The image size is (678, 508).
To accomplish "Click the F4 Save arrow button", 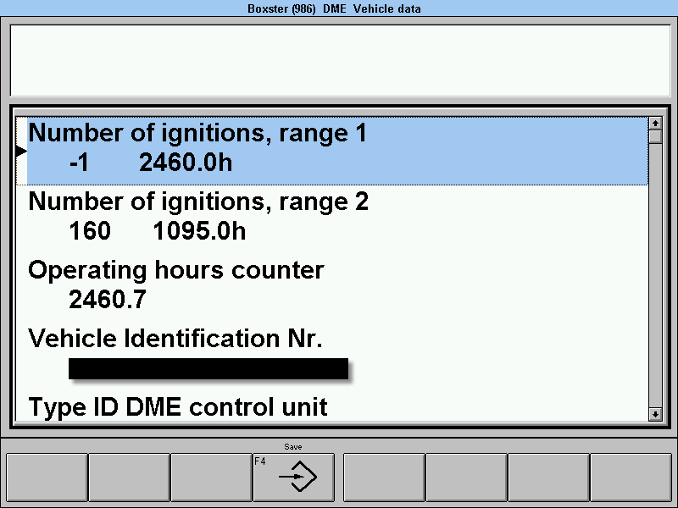I will pyautogui.click(x=293, y=477).
